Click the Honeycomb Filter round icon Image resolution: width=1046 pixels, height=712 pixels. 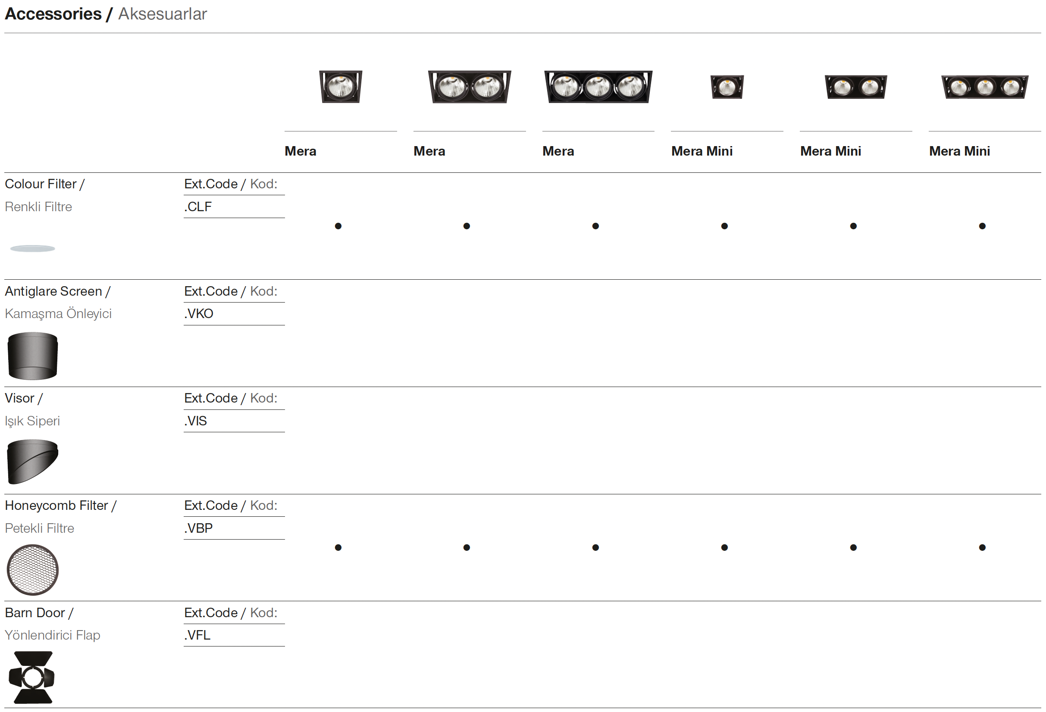33,569
